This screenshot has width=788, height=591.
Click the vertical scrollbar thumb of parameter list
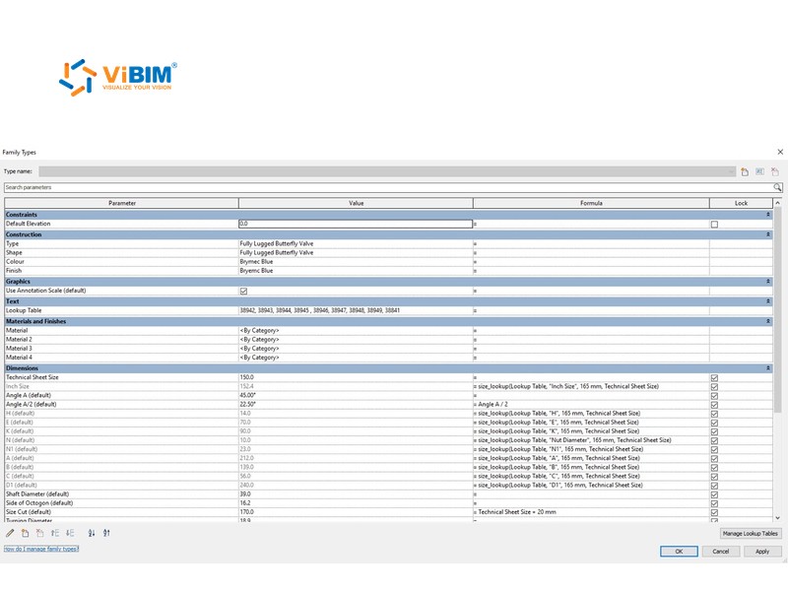pos(778,310)
